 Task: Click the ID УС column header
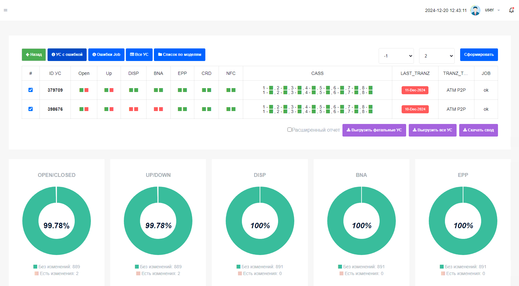click(55, 73)
